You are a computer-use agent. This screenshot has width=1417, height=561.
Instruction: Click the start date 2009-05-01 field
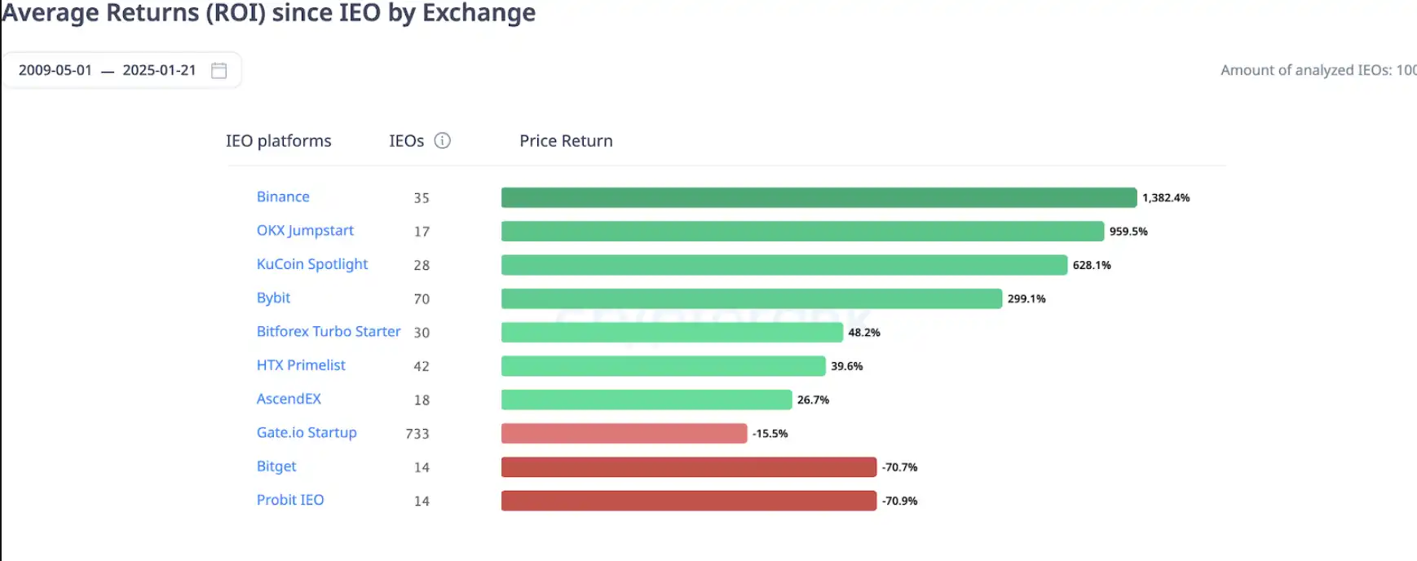pyautogui.click(x=55, y=71)
